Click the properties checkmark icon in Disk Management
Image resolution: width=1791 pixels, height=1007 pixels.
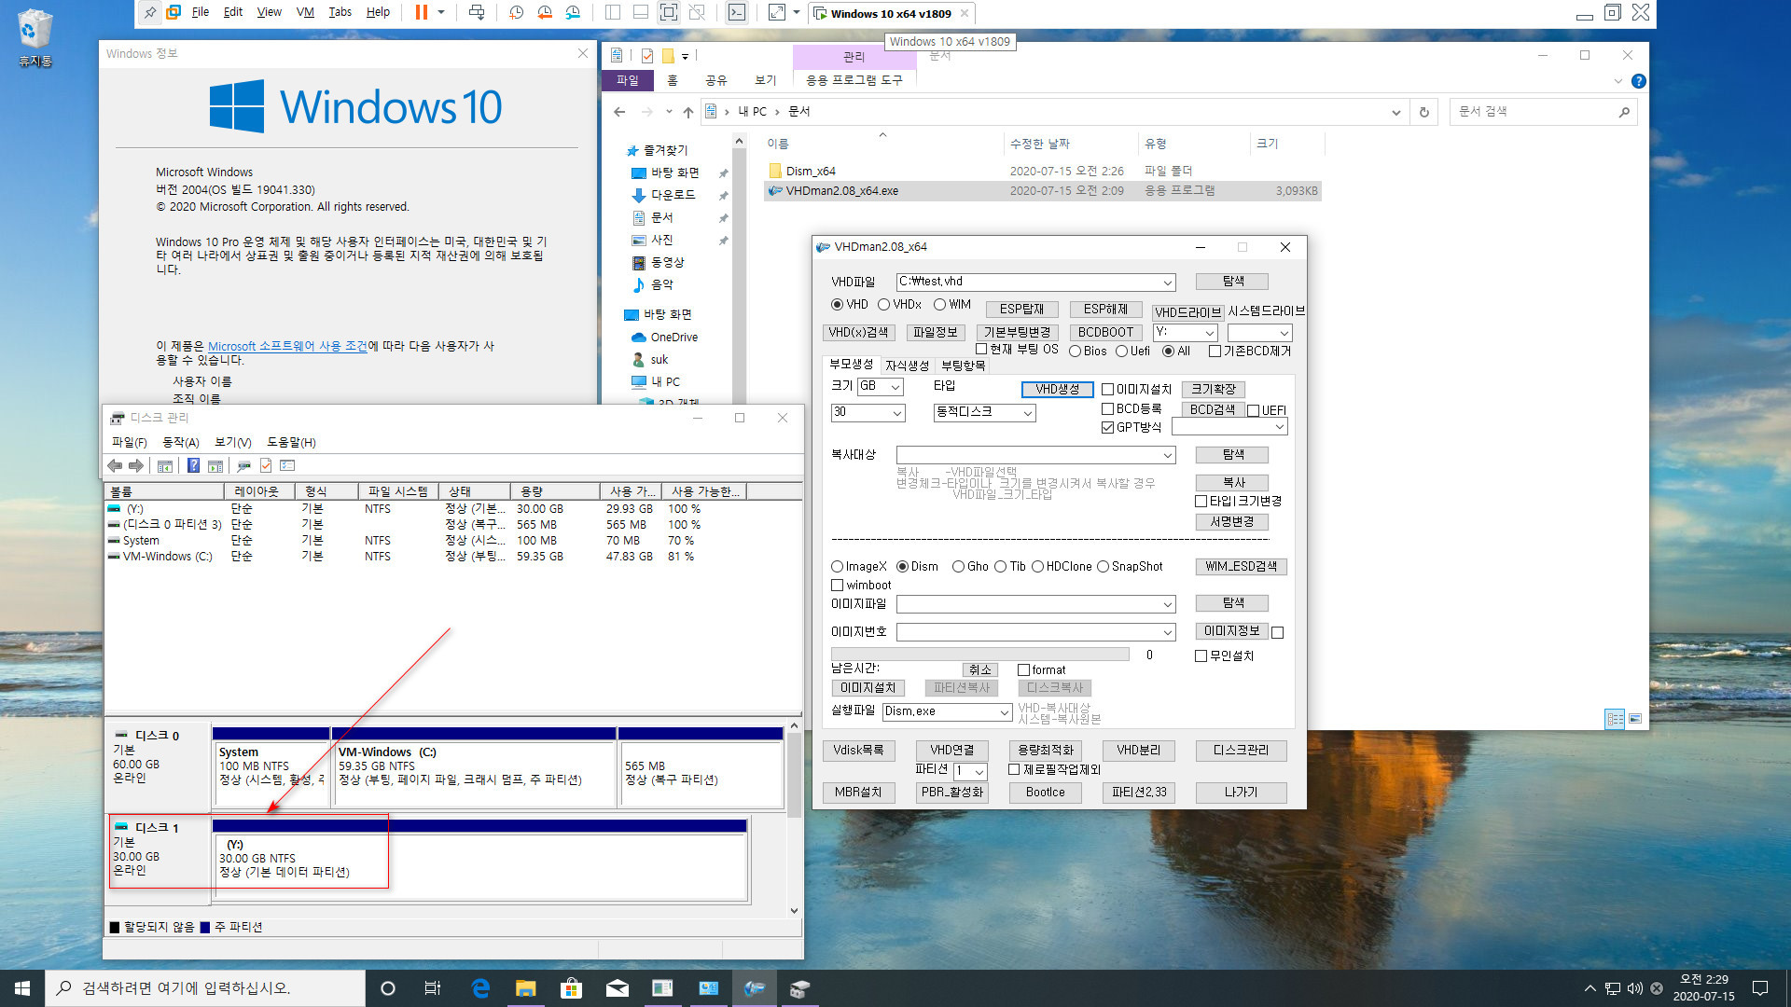click(x=266, y=465)
